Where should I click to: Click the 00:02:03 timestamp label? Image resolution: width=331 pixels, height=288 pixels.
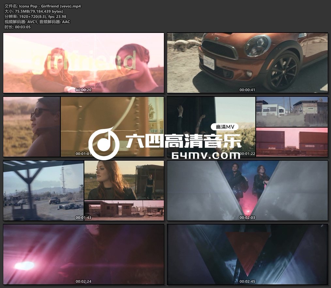coord(247,217)
